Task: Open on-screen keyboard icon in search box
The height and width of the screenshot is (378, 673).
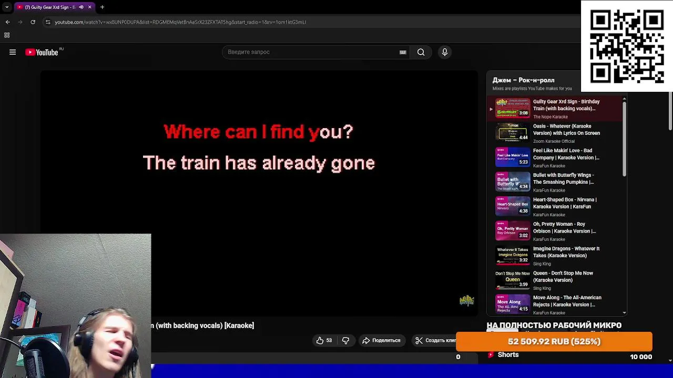Action: (x=403, y=52)
